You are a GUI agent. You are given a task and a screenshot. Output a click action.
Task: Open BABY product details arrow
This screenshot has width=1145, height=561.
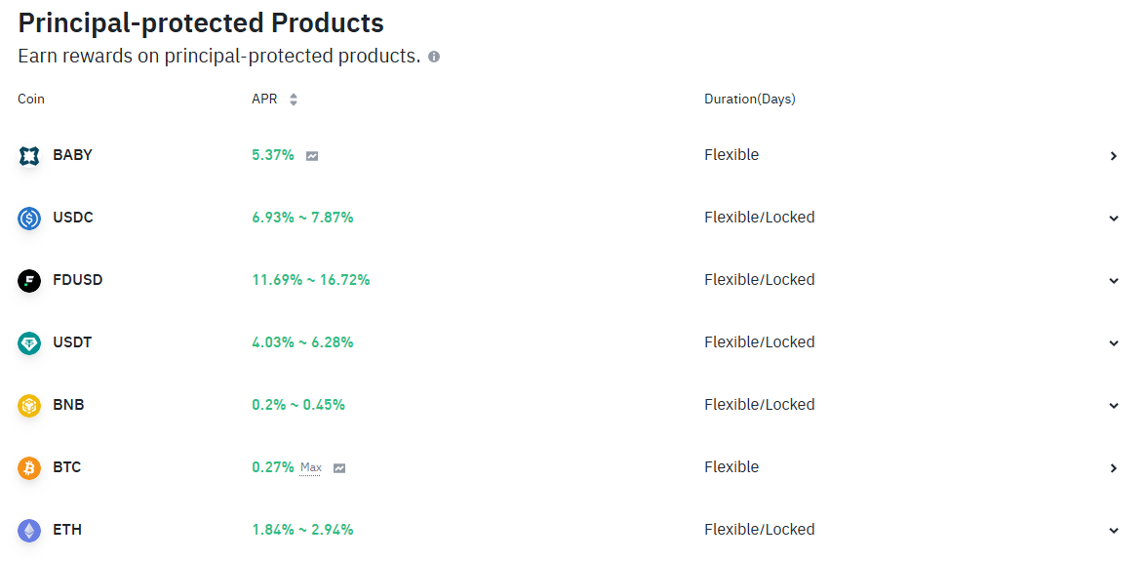tap(1114, 155)
